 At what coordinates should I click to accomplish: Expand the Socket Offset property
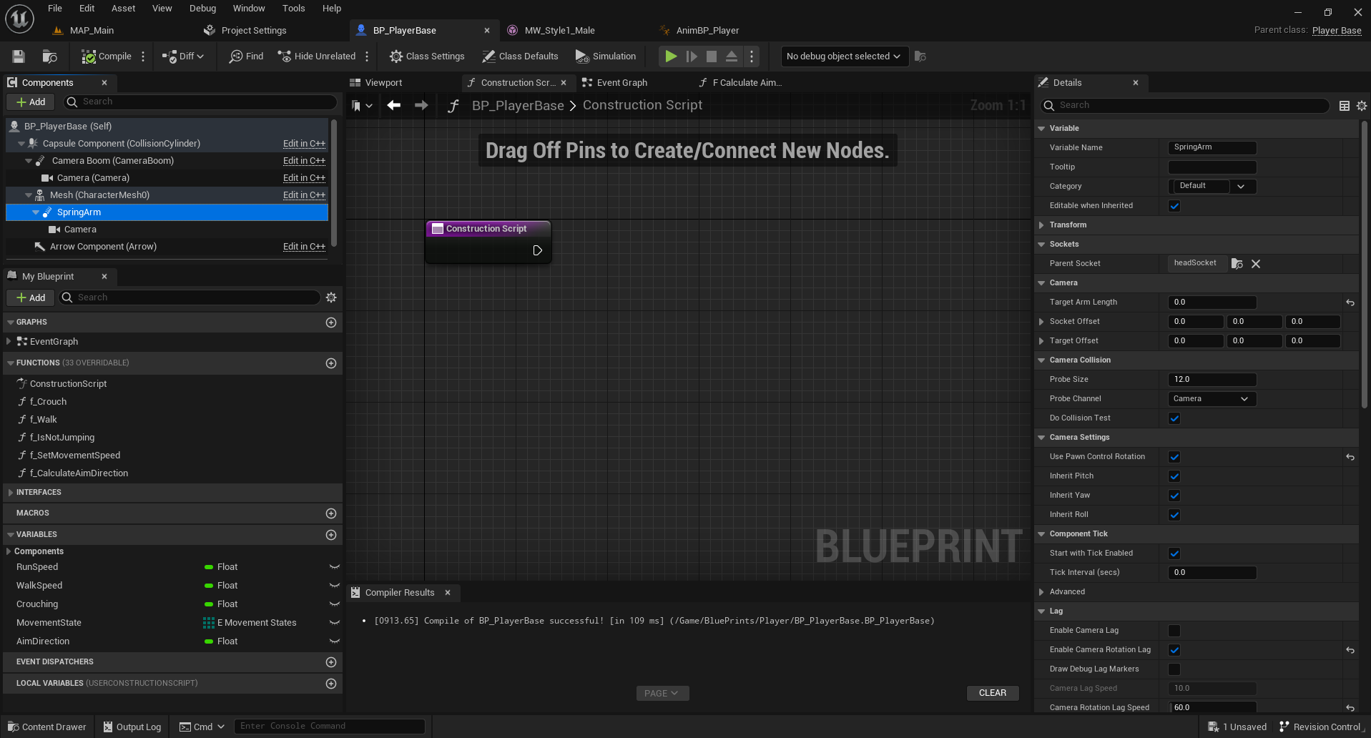pyautogui.click(x=1041, y=322)
